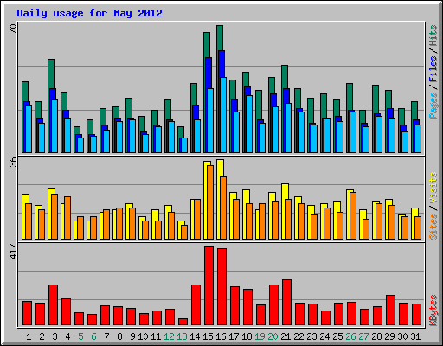The image size is (443, 346).
Task: Click the 'Files' legend label
Action: tap(433, 68)
